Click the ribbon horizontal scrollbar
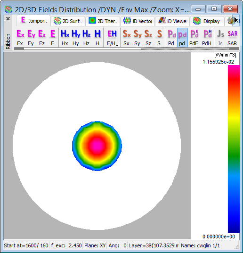The width and height of the screenshot is (243, 253). (x=127, y=49)
